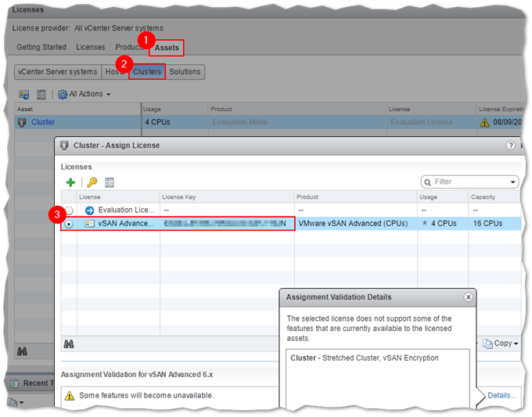
Task: Click the find binoculars icon in dialog
Action: [69, 344]
